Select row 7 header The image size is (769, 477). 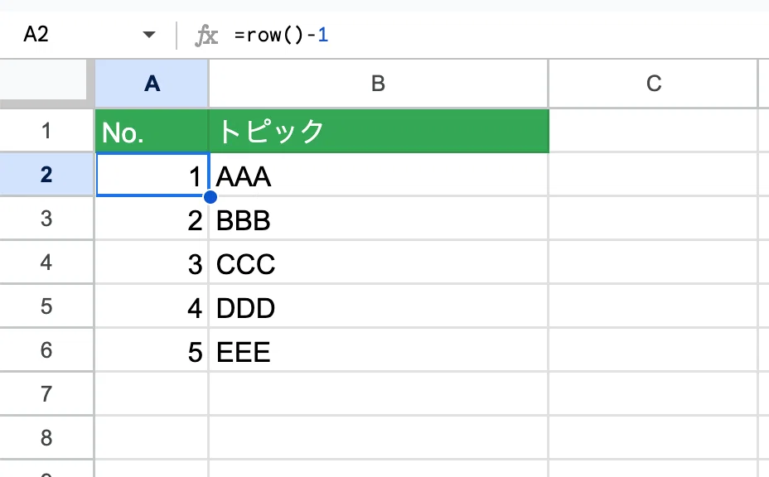coord(46,393)
